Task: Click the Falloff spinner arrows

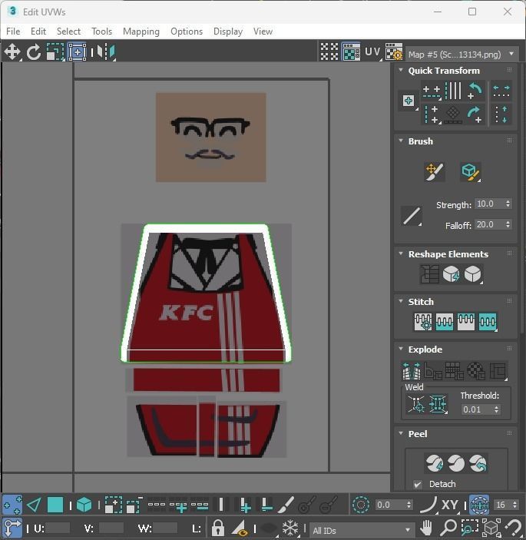Action: (508, 224)
